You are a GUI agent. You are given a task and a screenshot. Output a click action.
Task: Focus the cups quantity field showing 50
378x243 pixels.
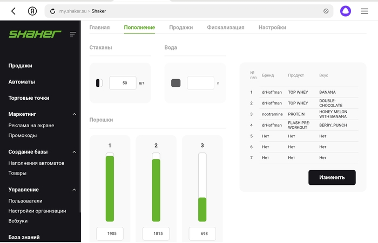pos(123,83)
